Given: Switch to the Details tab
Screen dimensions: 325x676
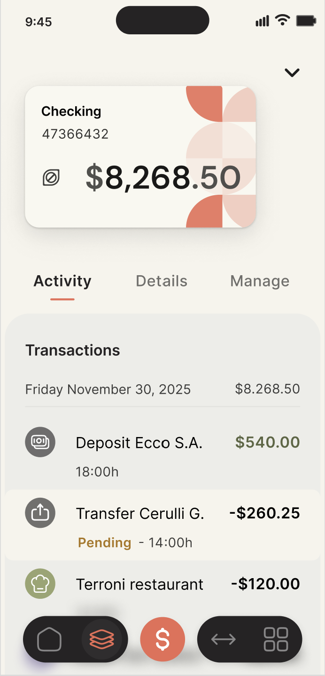Looking at the screenshot, I should 162,281.
